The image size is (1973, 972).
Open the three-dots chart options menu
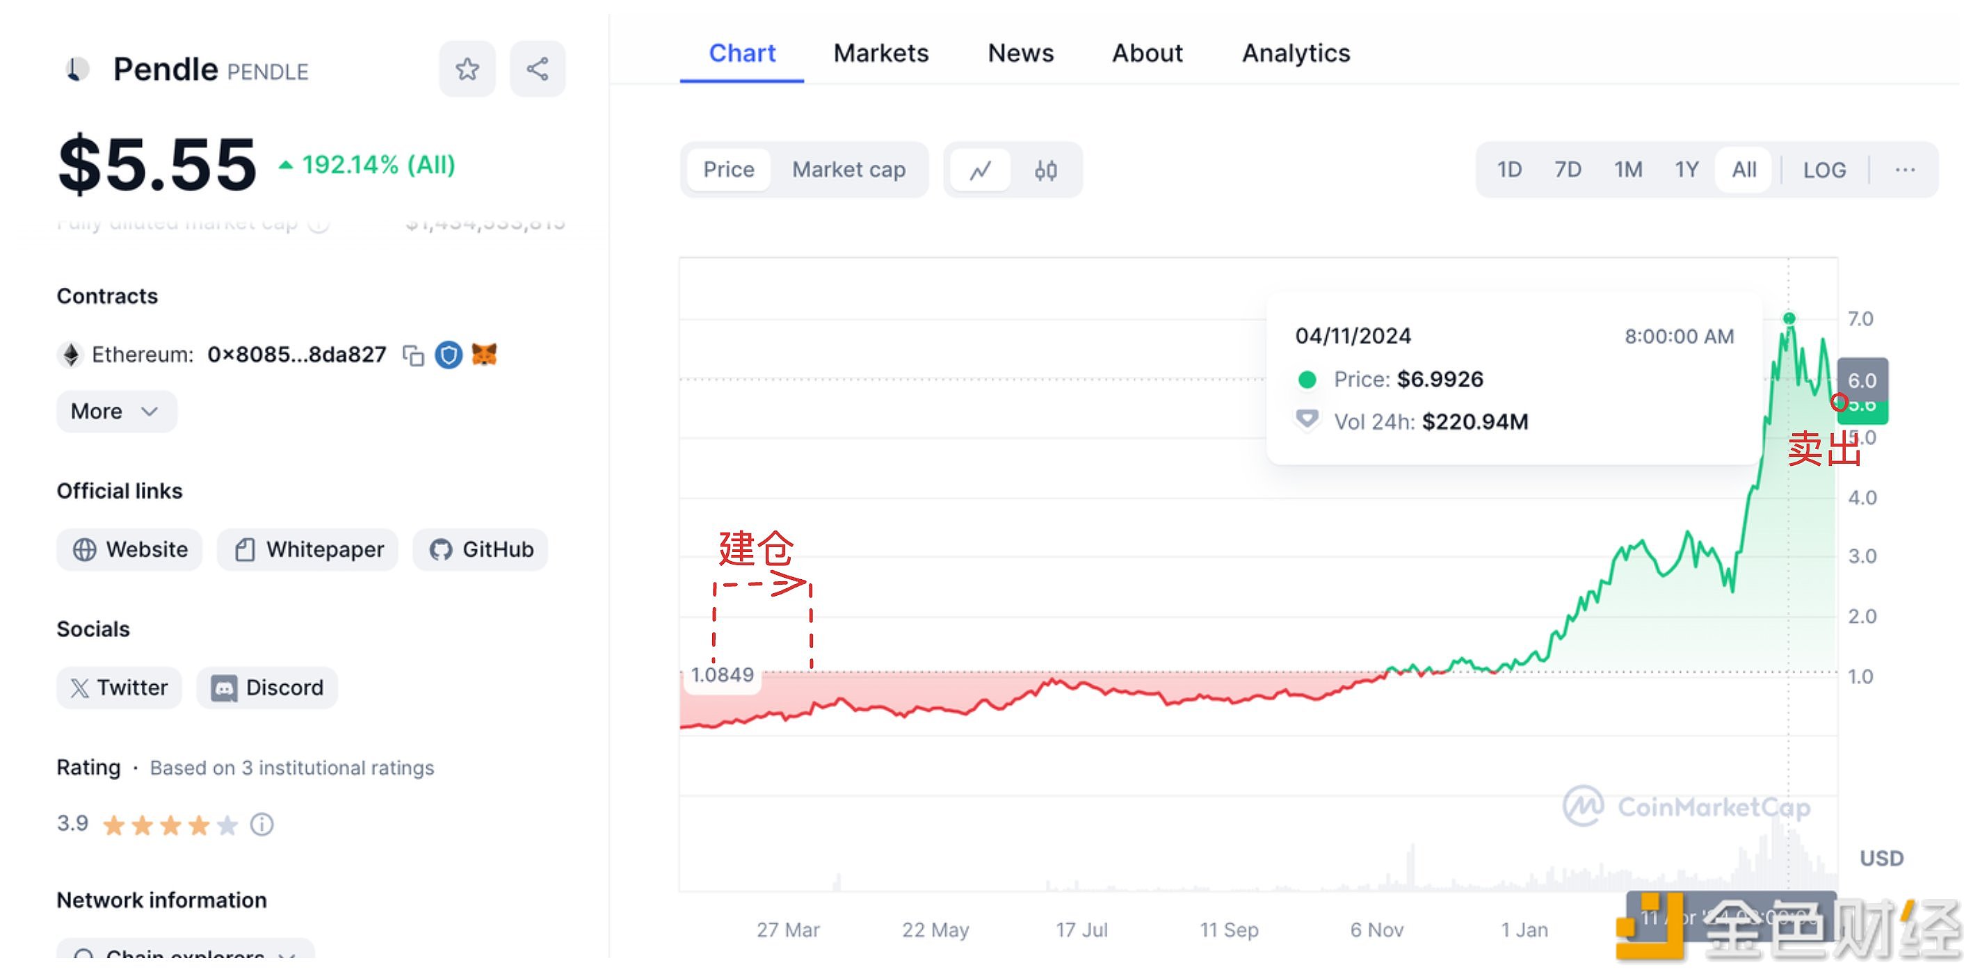[x=1905, y=170]
